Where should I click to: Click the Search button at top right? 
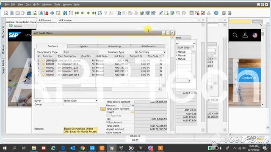pos(257,22)
